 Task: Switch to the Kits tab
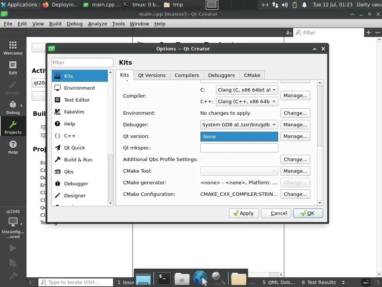(x=125, y=75)
